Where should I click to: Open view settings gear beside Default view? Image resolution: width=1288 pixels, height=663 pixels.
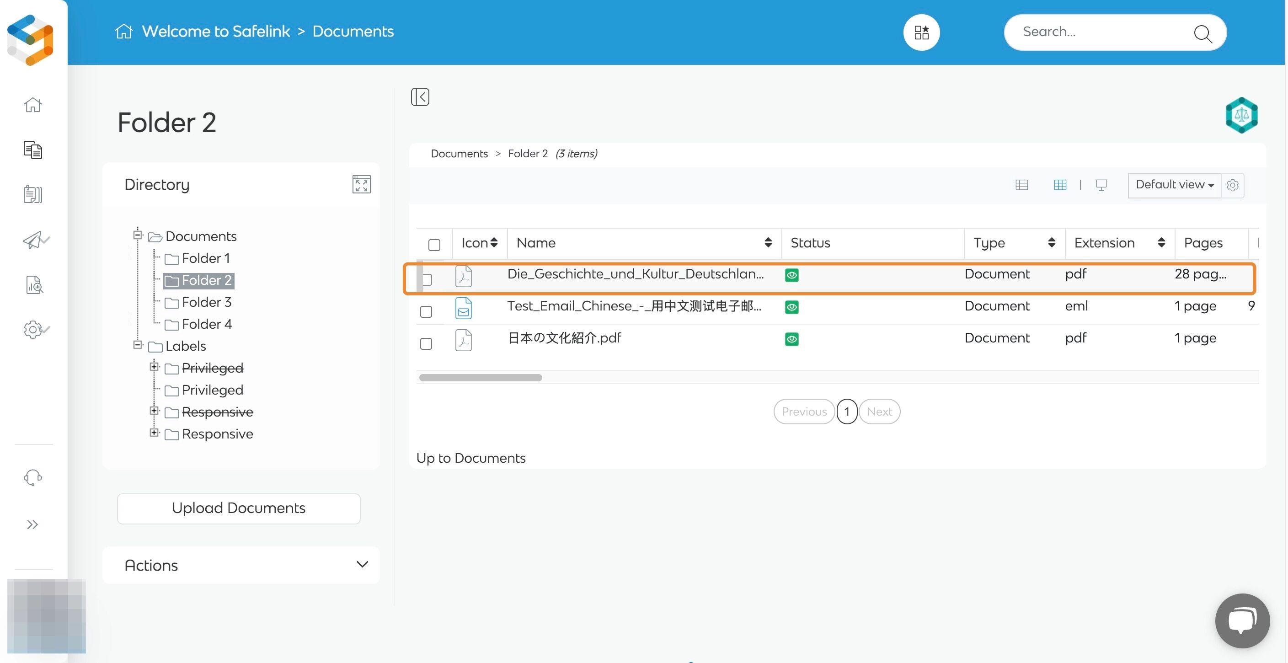click(x=1233, y=186)
